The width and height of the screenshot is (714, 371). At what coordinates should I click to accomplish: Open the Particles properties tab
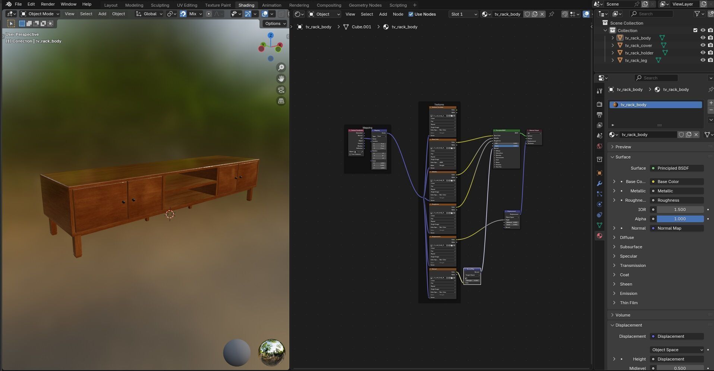600,194
